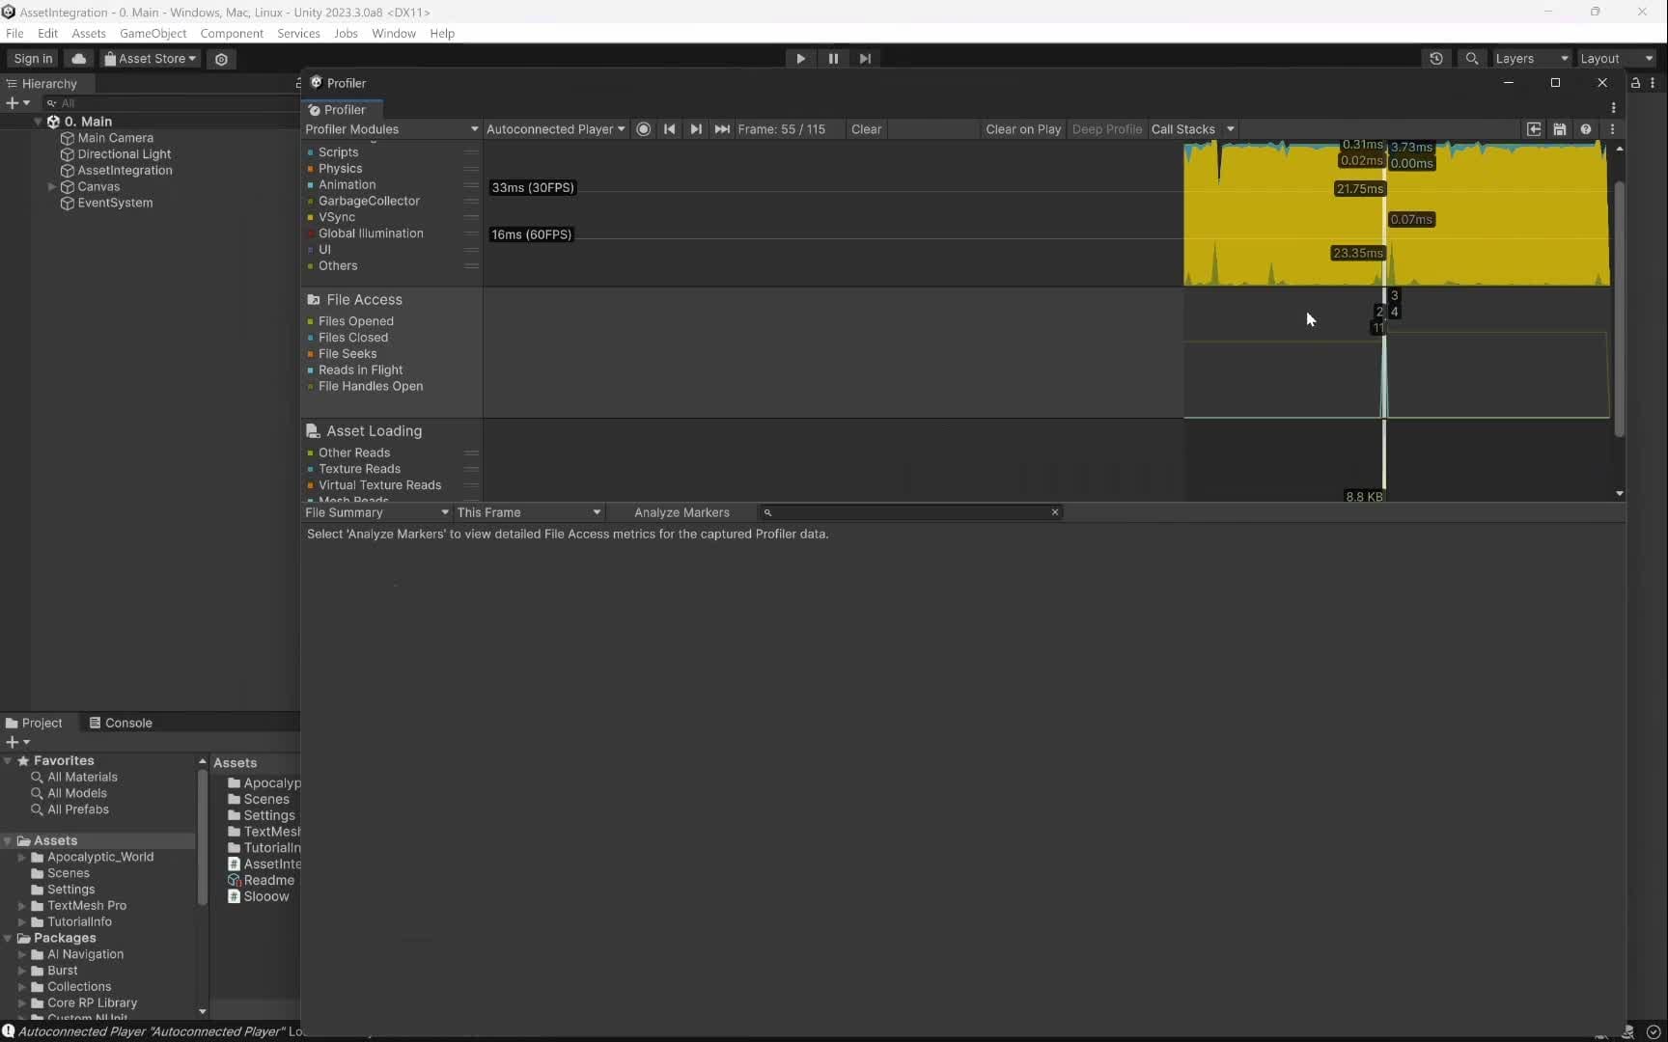Image resolution: width=1668 pixels, height=1042 pixels.
Task: Clear the profiler with the Clear button
Action: (866, 129)
